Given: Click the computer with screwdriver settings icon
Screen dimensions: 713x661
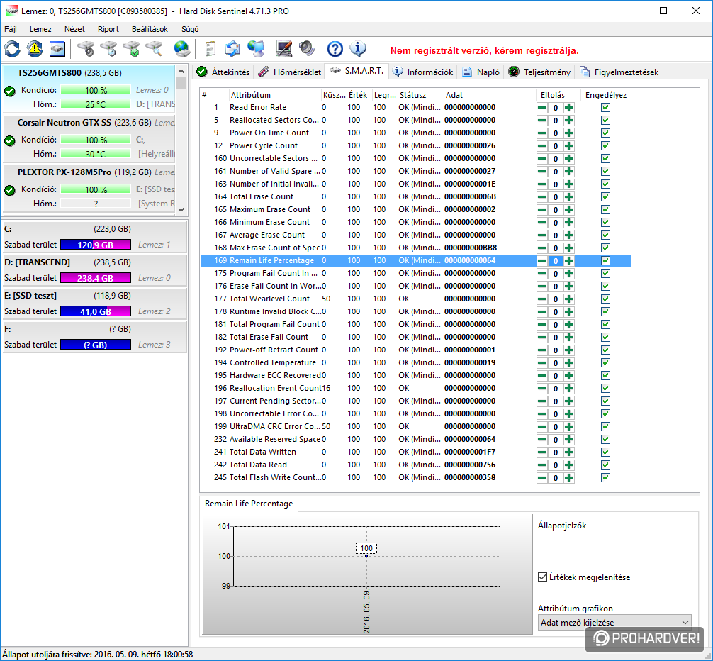Looking at the screenshot, I should pos(283,49).
